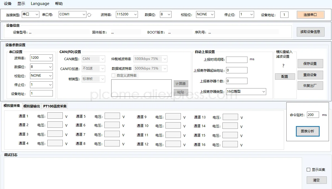
Task: Open 串口设置 数据位 dropdown
Action: [41, 67]
